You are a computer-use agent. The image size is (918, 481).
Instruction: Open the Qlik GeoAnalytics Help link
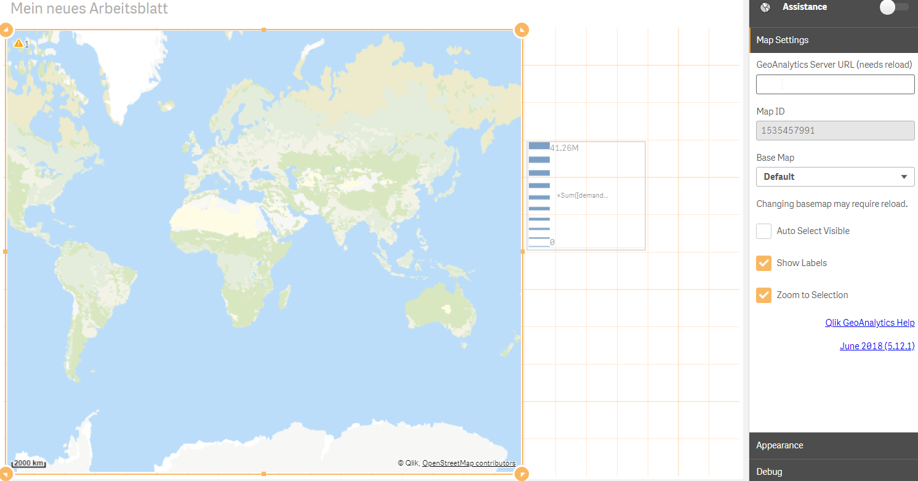[869, 322]
